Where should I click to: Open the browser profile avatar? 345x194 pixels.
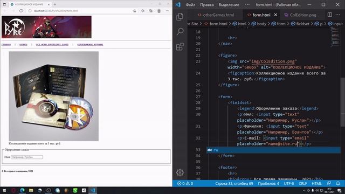pos(159,11)
